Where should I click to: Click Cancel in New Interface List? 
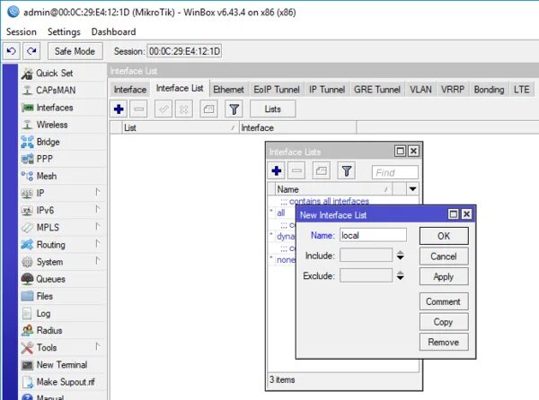pos(444,257)
